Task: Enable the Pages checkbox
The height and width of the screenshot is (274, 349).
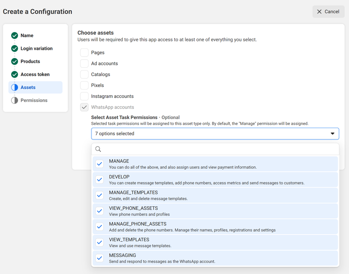Action: [84, 52]
